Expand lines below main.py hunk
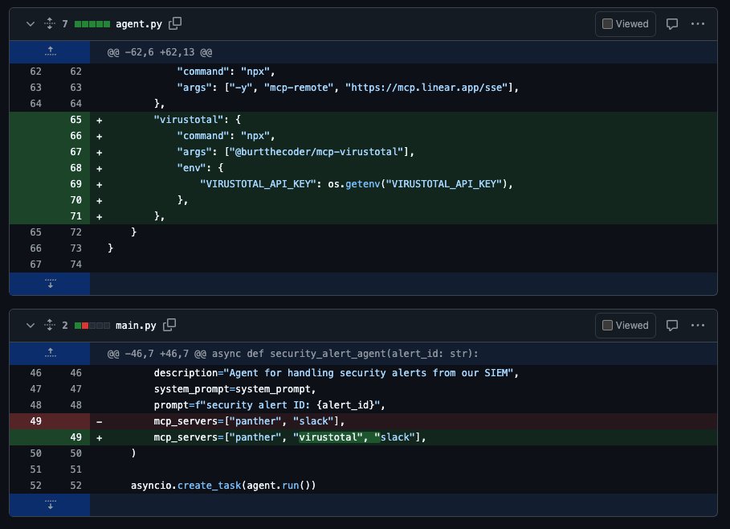 (50, 505)
